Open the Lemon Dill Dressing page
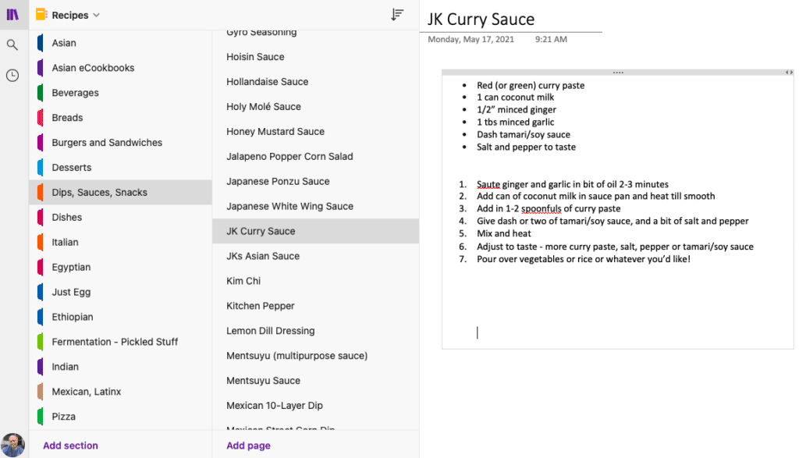 click(x=270, y=331)
